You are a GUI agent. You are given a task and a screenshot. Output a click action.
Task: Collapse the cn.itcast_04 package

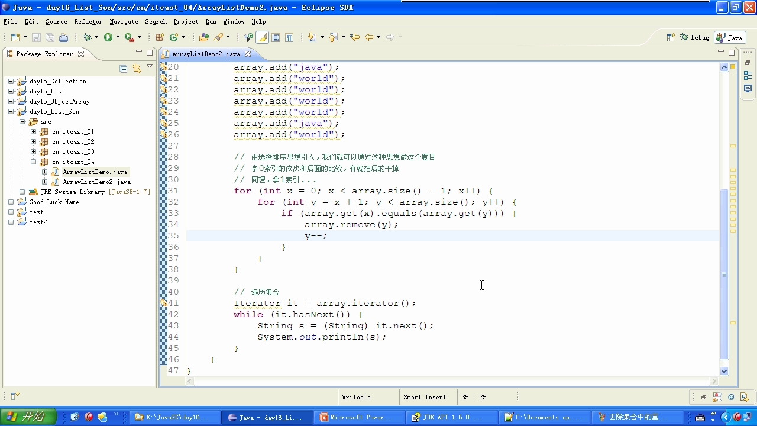33,162
